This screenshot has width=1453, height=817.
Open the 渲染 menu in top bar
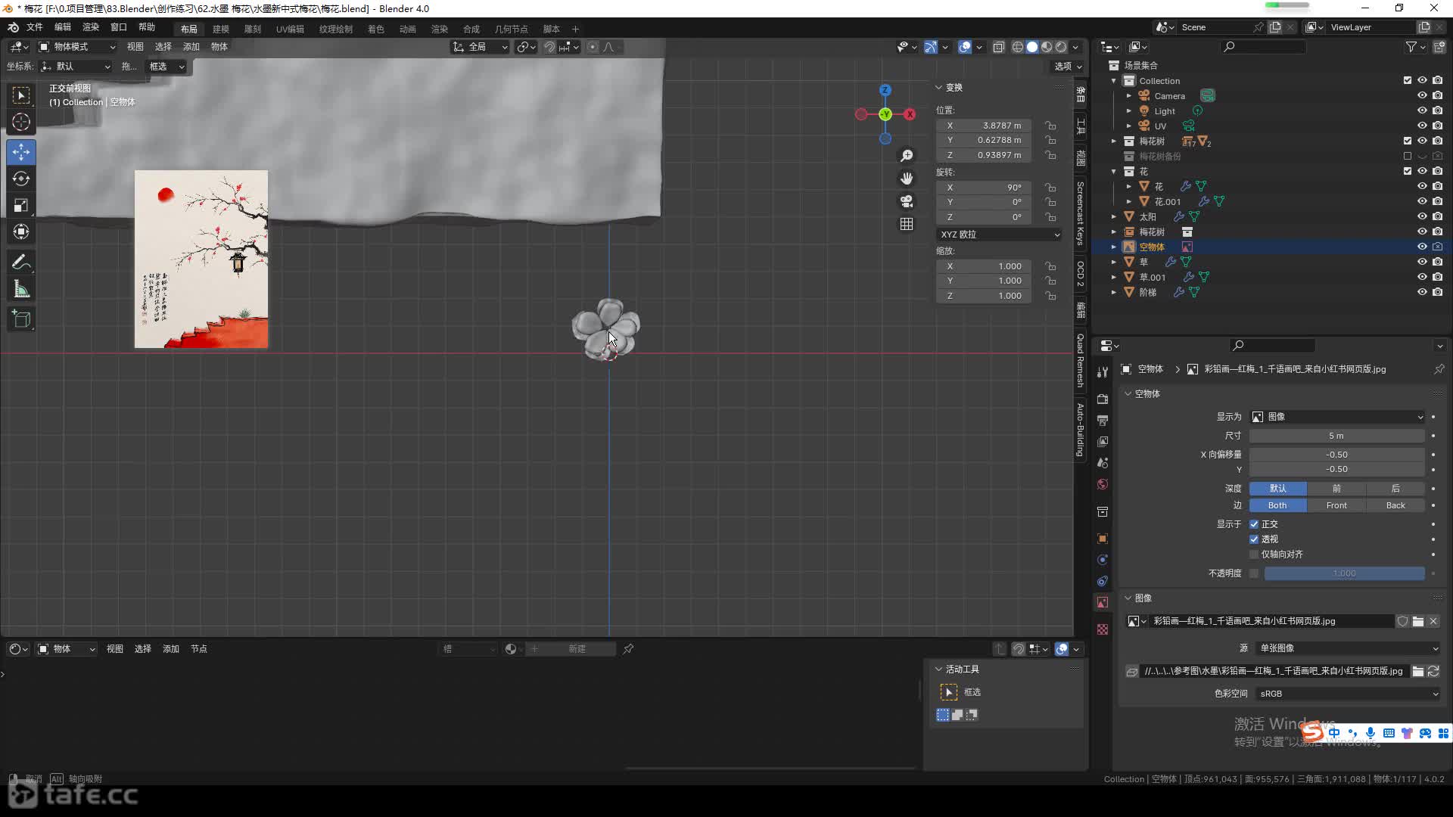click(91, 27)
